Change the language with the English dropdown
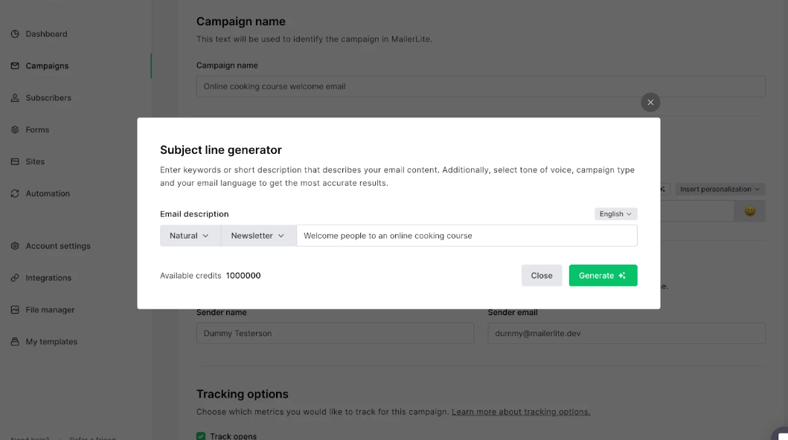Screen dimensions: 788x440 (x=615, y=213)
